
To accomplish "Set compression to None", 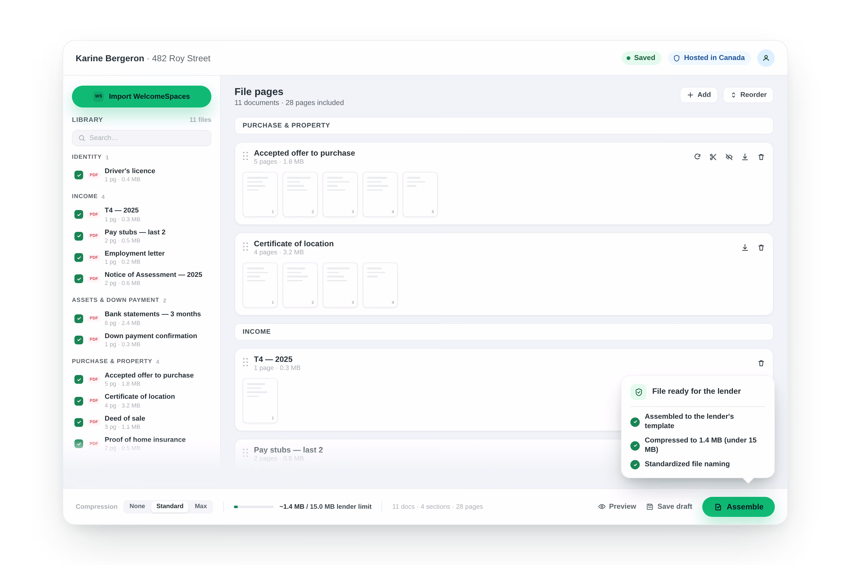I will coord(137,506).
